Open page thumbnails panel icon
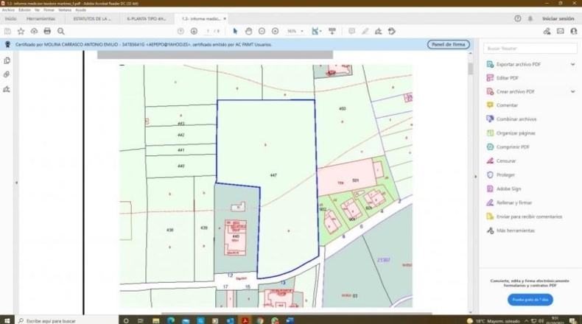This screenshot has height=324, width=582. pyautogui.click(x=7, y=60)
